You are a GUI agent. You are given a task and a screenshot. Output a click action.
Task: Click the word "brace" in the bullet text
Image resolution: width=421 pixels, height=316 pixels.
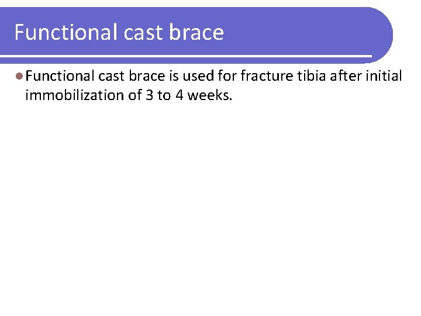[142, 76]
